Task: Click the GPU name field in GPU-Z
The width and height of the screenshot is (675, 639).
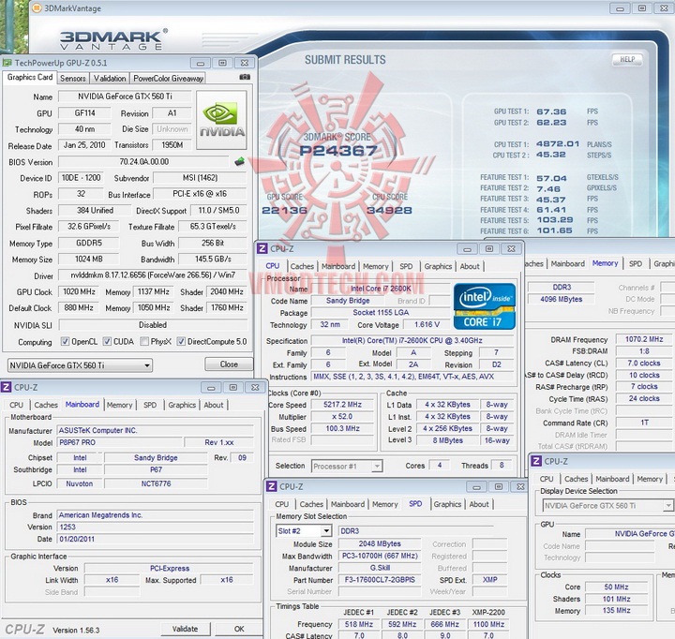Action: tap(125, 97)
